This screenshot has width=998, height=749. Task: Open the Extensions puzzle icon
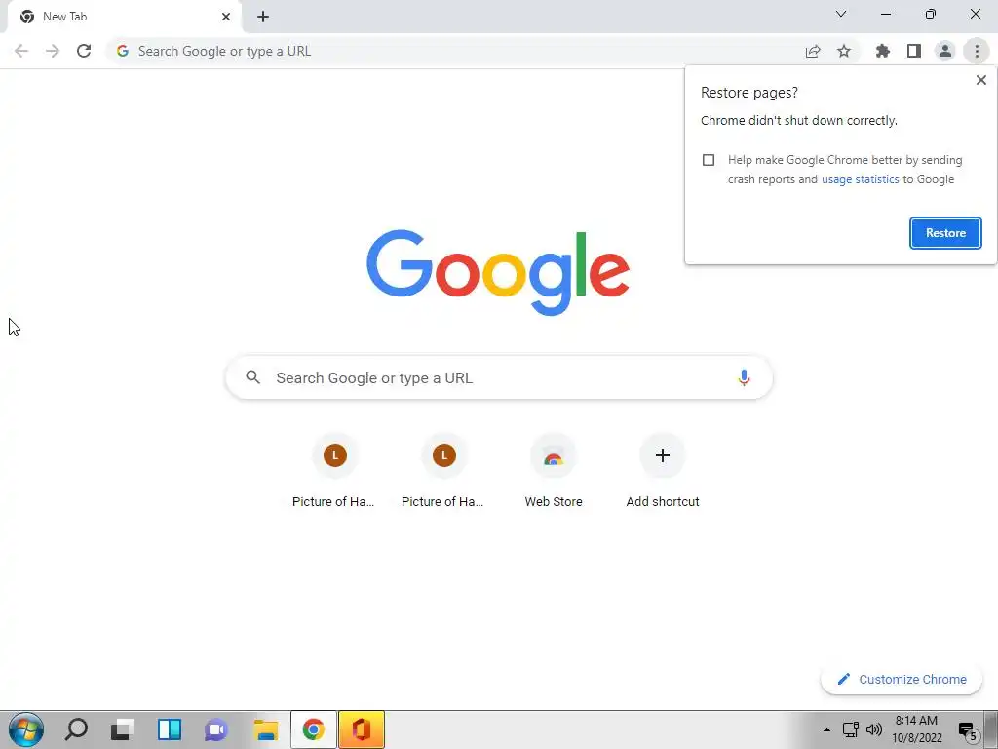pyautogui.click(x=883, y=51)
